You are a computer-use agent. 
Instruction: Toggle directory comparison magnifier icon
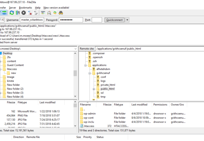[49, 13]
